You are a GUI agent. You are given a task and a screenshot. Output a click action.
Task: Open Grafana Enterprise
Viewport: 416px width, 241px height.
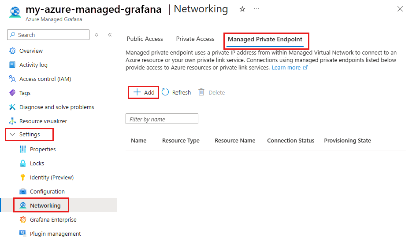tap(53, 219)
